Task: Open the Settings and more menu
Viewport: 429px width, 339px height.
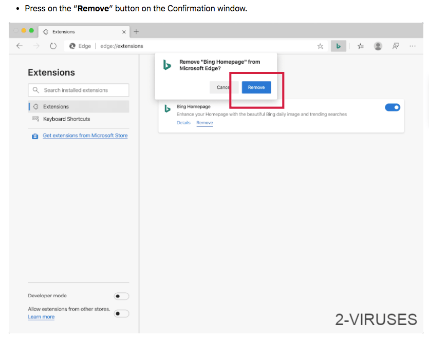Action: (413, 46)
